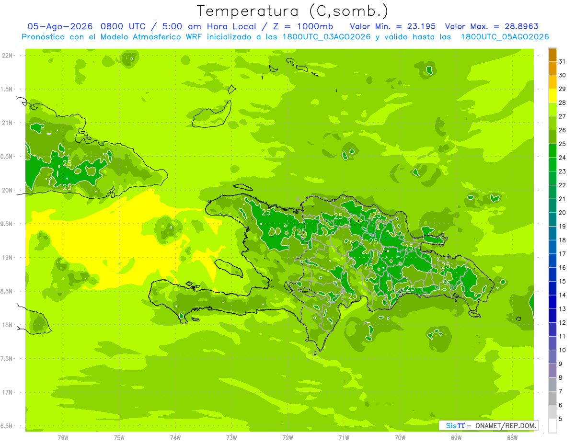The height and width of the screenshot is (444, 575).
Task: Pick the green swatch between 24 and 25
Action: pos(552,150)
